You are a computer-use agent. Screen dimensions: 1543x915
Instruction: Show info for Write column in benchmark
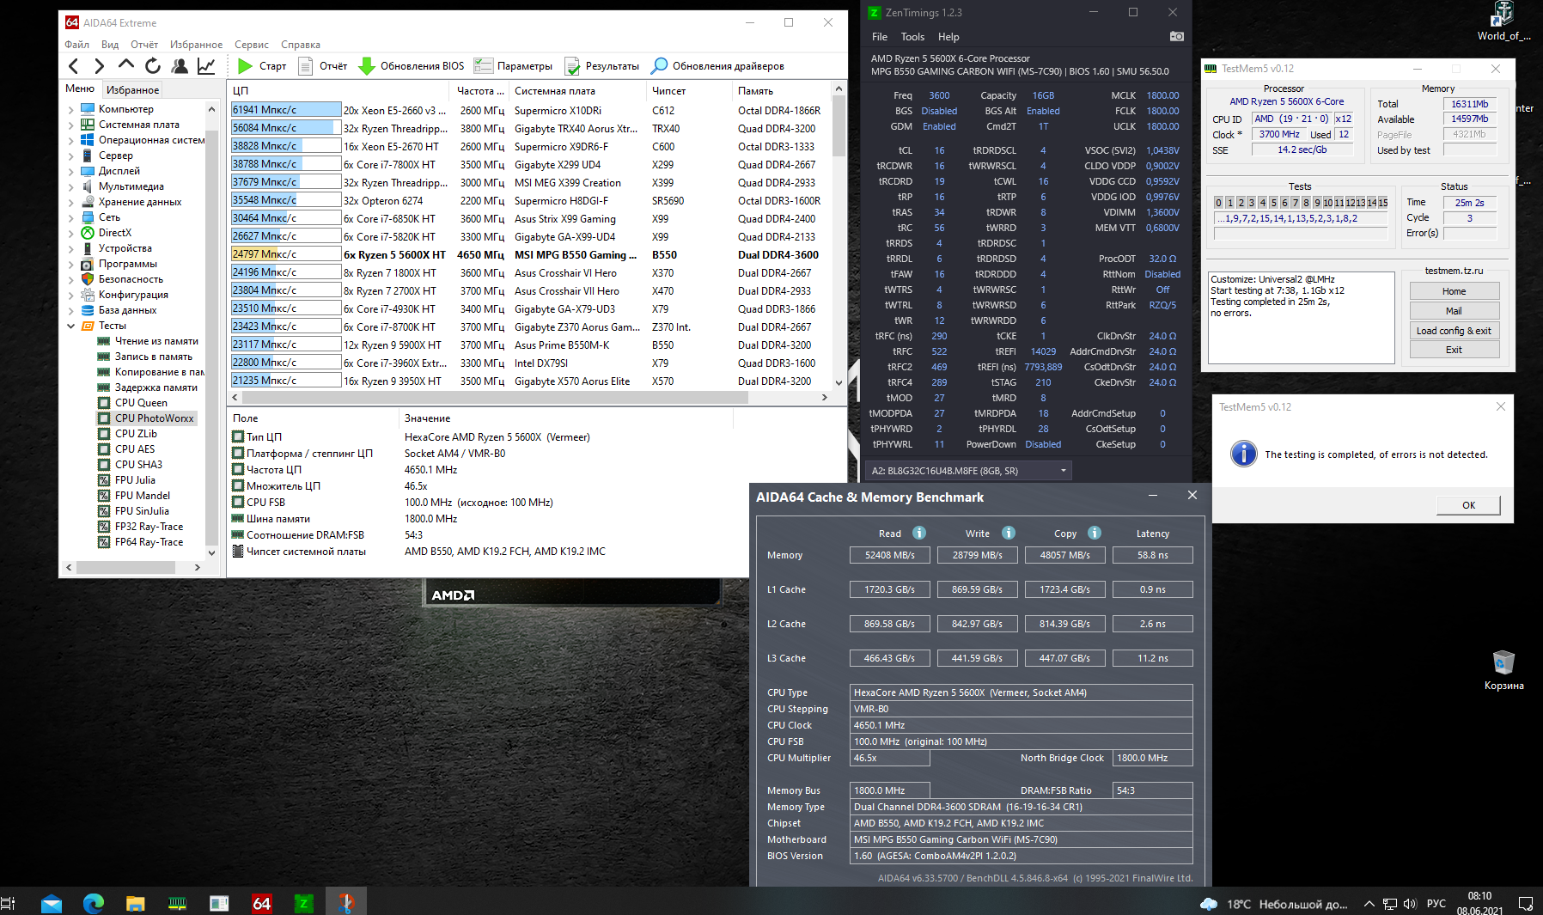(x=1009, y=533)
